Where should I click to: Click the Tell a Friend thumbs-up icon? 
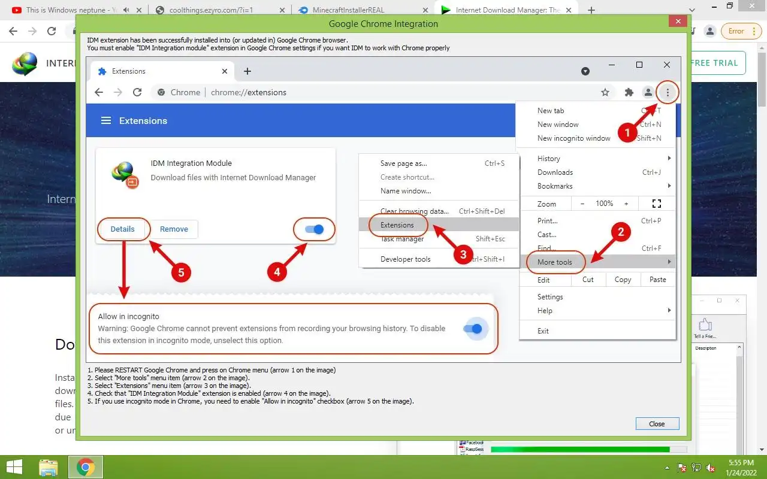point(705,324)
